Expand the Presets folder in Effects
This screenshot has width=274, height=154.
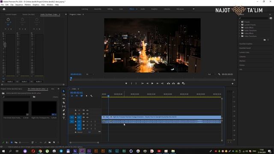click(240, 22)
